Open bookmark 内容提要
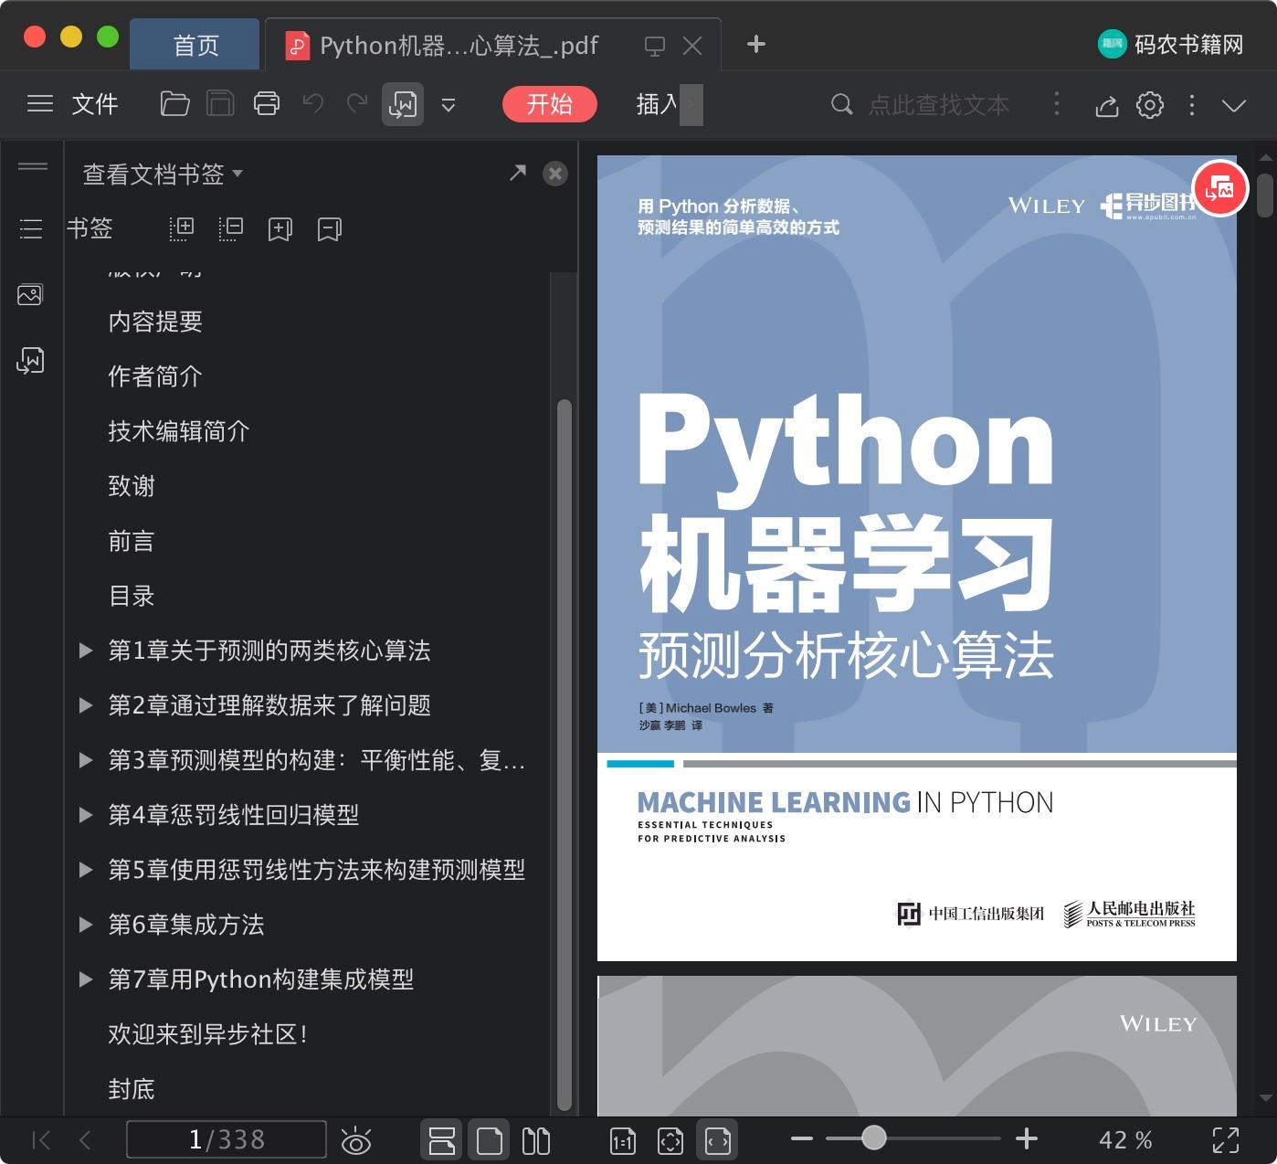Viewport: 1277px width, 1164px height. (155, 322)
